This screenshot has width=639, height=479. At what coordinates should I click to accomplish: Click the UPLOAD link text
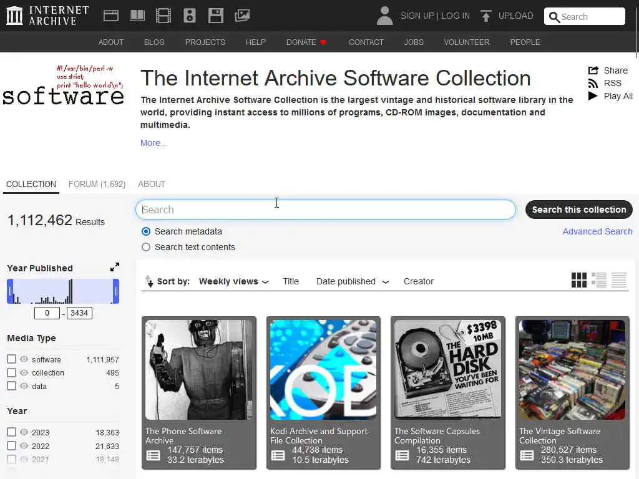[515, 16]
